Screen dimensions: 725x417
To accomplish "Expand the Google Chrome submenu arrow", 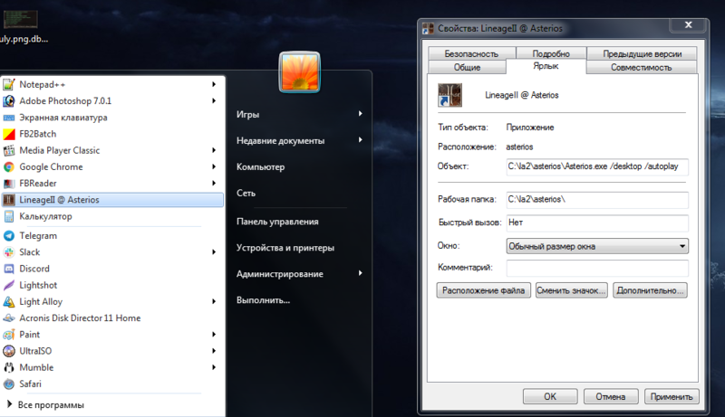I will point(214,167).
